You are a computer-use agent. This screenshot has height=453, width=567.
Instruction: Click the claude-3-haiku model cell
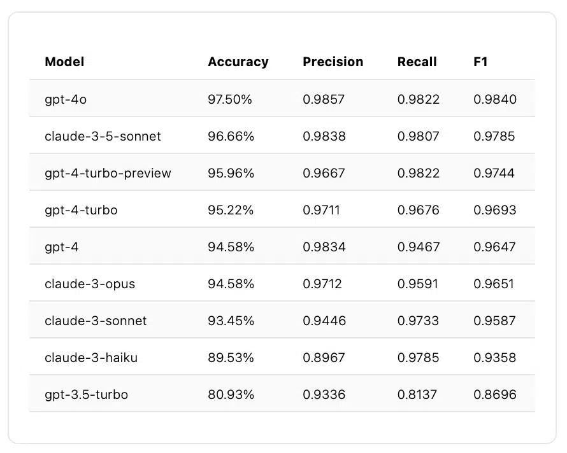pyautogui.click(x=91, y=358)
